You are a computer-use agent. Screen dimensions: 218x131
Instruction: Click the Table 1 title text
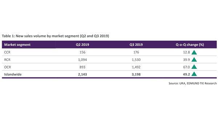click(55, 36)
